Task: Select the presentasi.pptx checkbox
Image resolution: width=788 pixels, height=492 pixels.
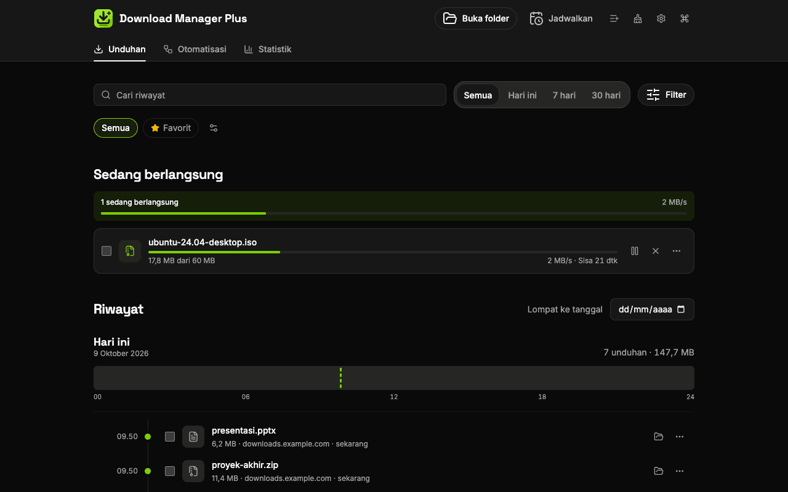Action: point(170,437)
